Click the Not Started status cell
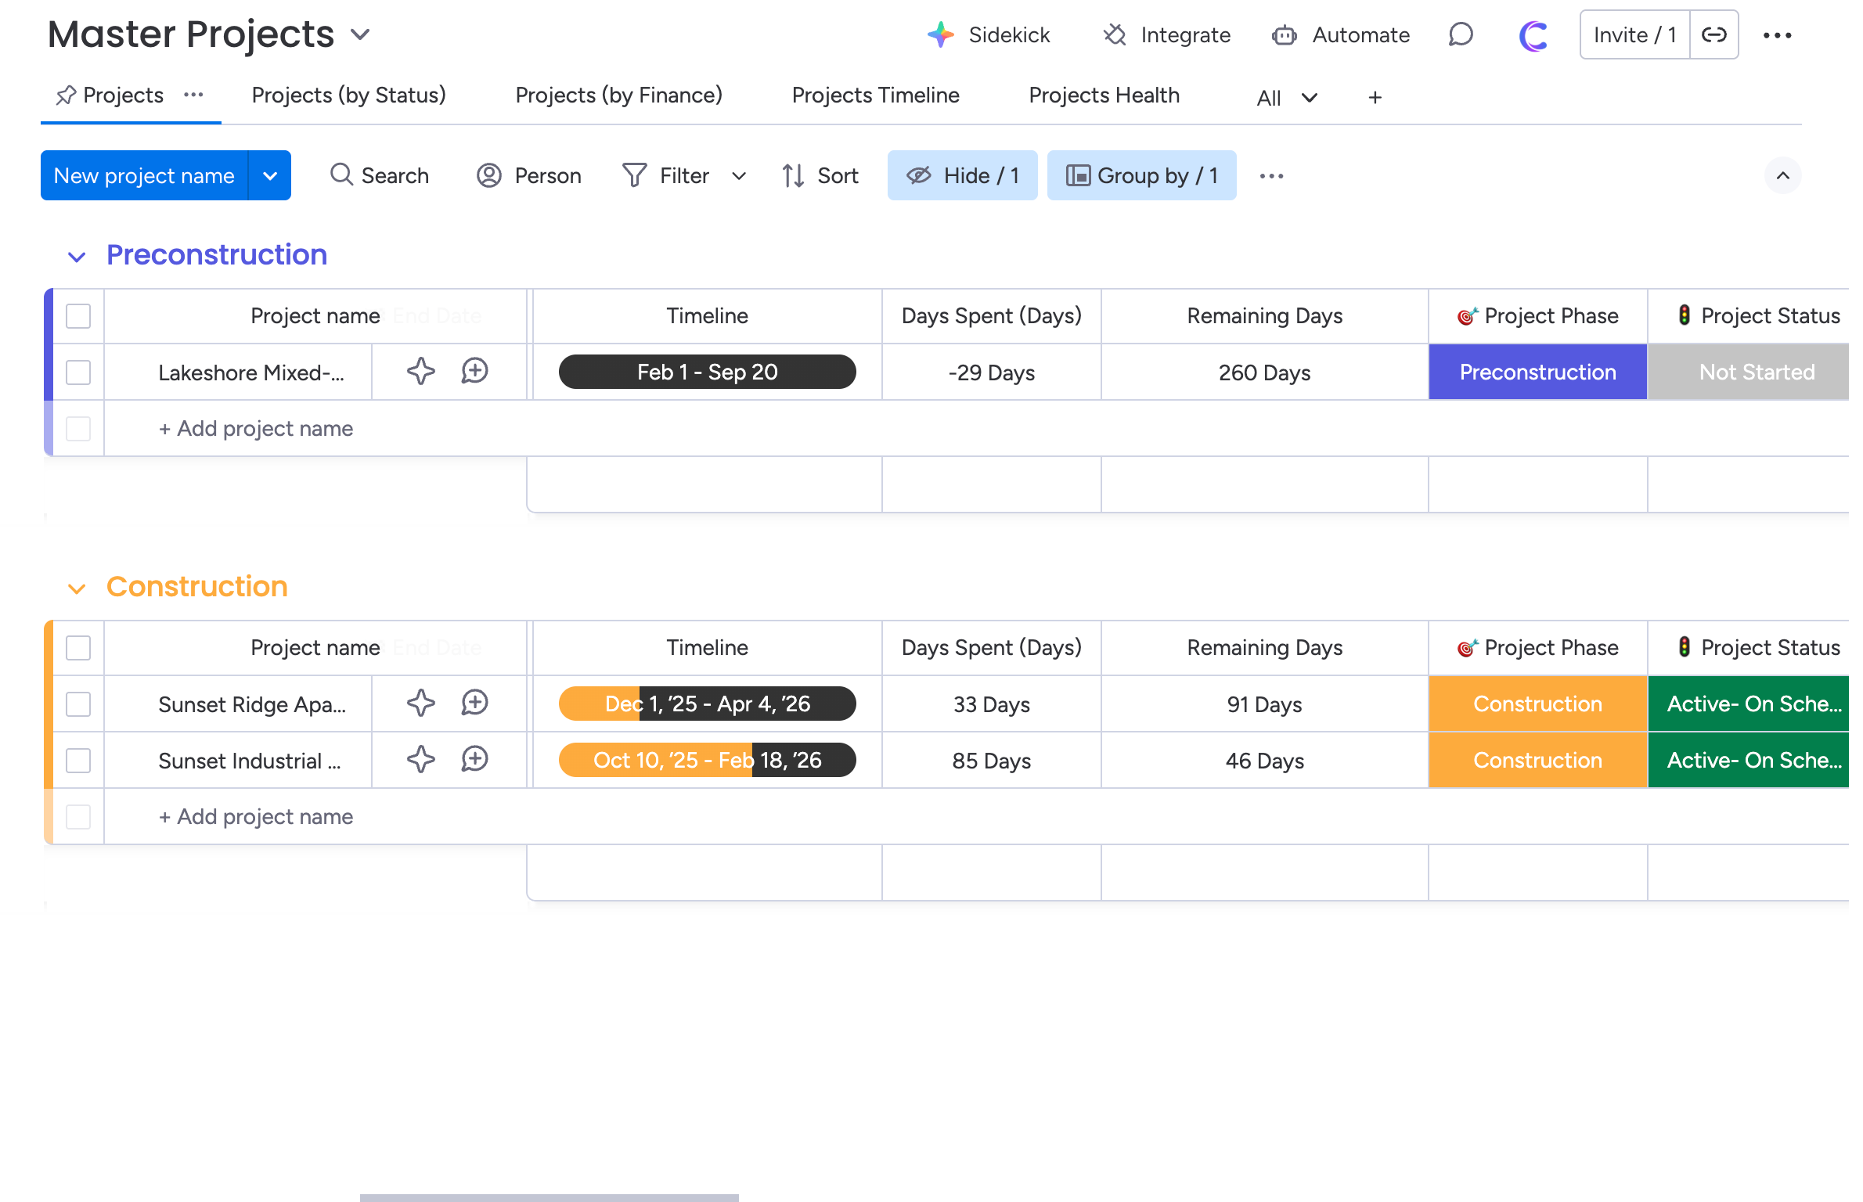This screenshot has width=1863, height=1202. tap(1756, 372)
